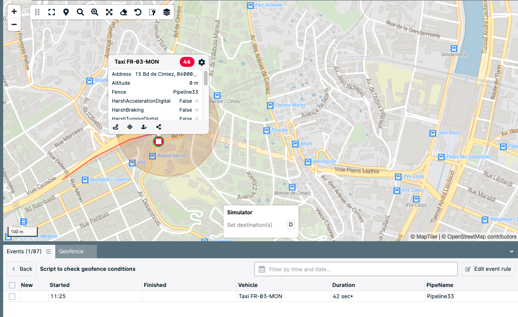Click the Béarn bus stop icon

coord(295,144)
